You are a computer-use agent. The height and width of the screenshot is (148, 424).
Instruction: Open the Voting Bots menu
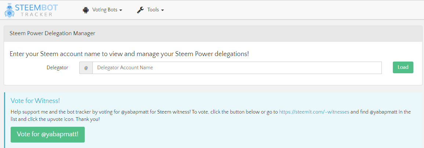click(x=105, y=10)
